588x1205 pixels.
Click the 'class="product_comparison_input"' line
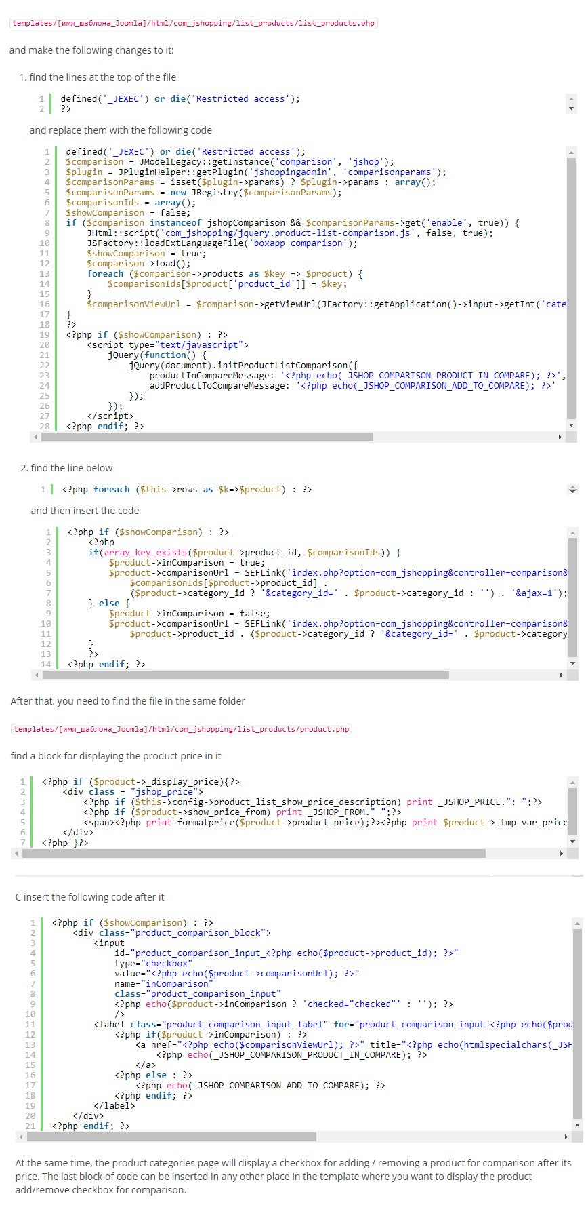198,994
